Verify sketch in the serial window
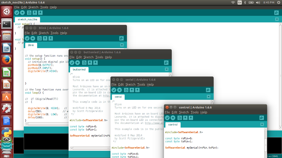Screen dimensions: 282x158 tap(114, 90)
